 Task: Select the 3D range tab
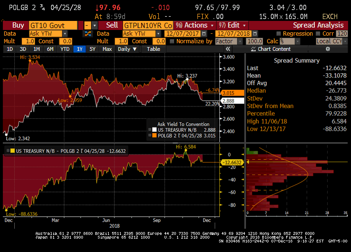pyautogui.click(x=23, y=49)
